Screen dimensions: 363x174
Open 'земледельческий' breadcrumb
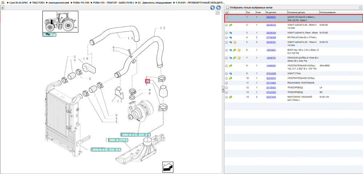click(59, 3)
